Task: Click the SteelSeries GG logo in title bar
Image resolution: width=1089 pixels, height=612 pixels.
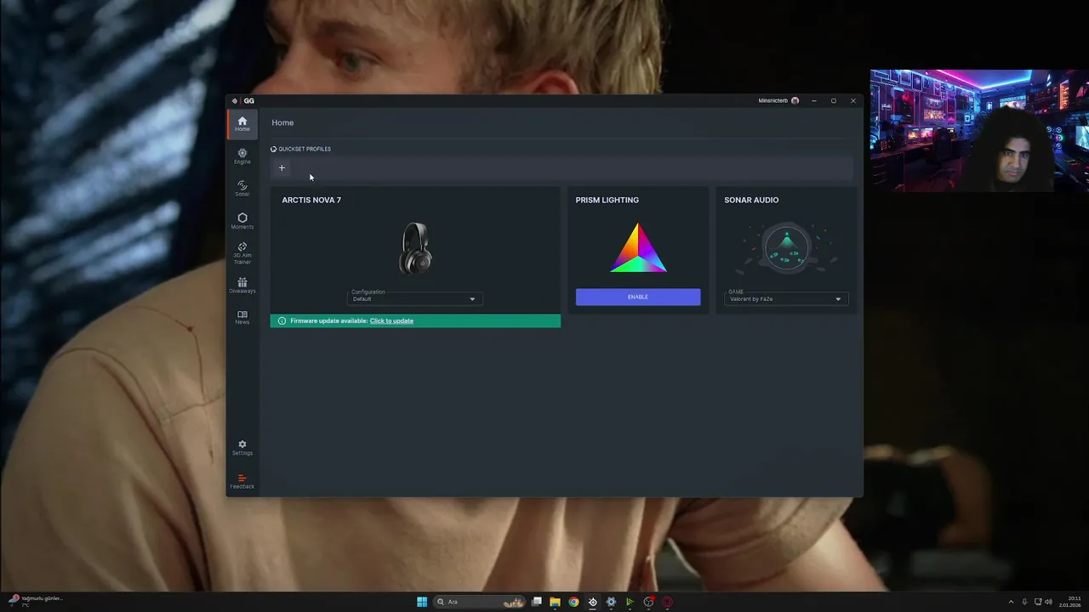Action: tap(242, 100)
